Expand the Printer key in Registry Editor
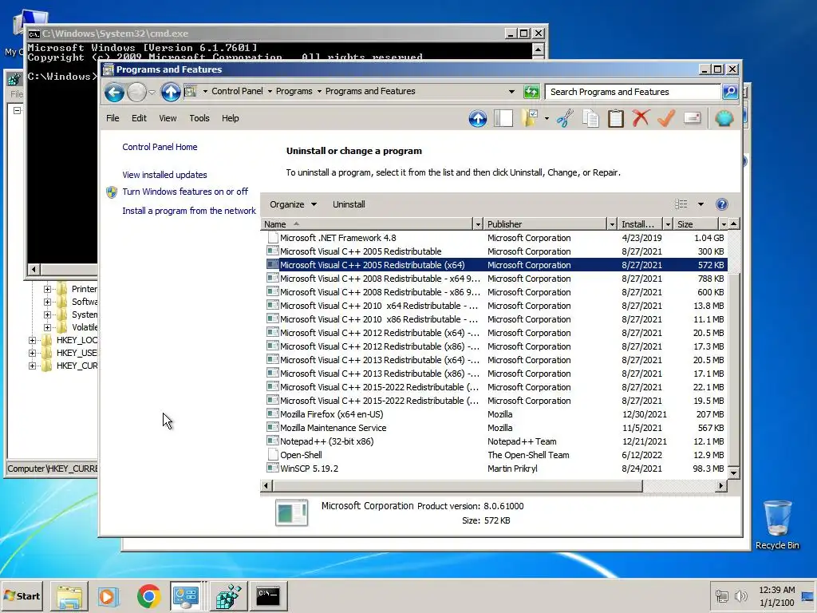The image size is (817, 613). [x=47, y=289]
